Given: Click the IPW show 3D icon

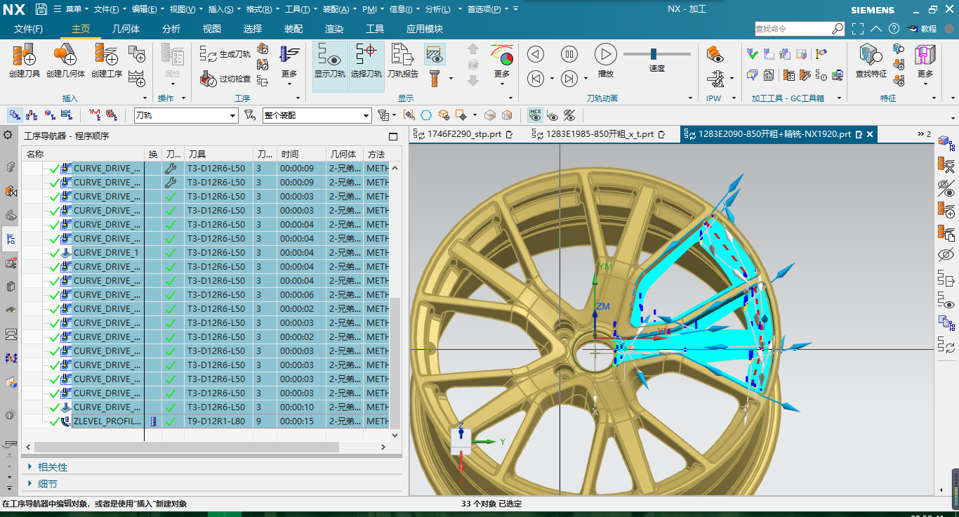Looking at the screenshot, I should tap(715, 54).
